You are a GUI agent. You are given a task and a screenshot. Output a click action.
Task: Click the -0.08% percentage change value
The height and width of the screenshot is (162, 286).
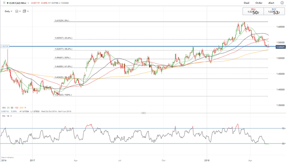[44, 3]
